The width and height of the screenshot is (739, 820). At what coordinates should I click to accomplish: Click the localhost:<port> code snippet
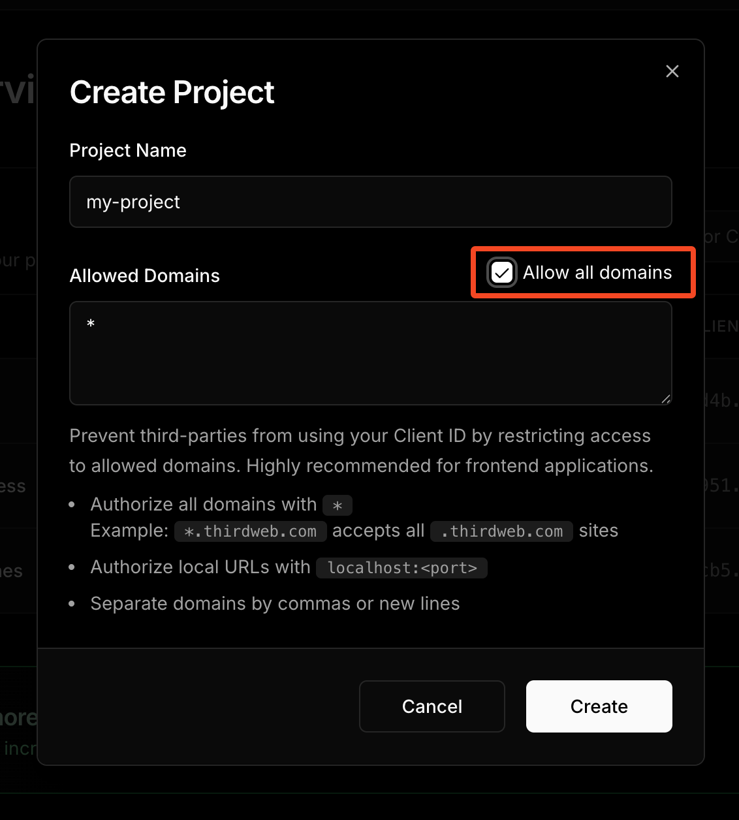point(401,567)
